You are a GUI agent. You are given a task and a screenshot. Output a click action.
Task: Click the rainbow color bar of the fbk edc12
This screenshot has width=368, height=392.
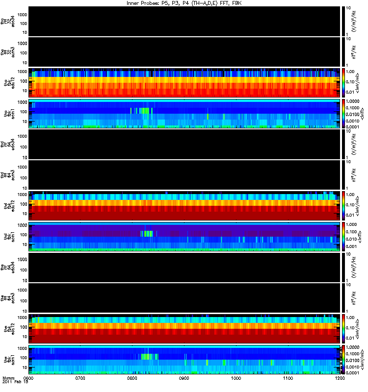pyautogui.click(x=343, y=329)
